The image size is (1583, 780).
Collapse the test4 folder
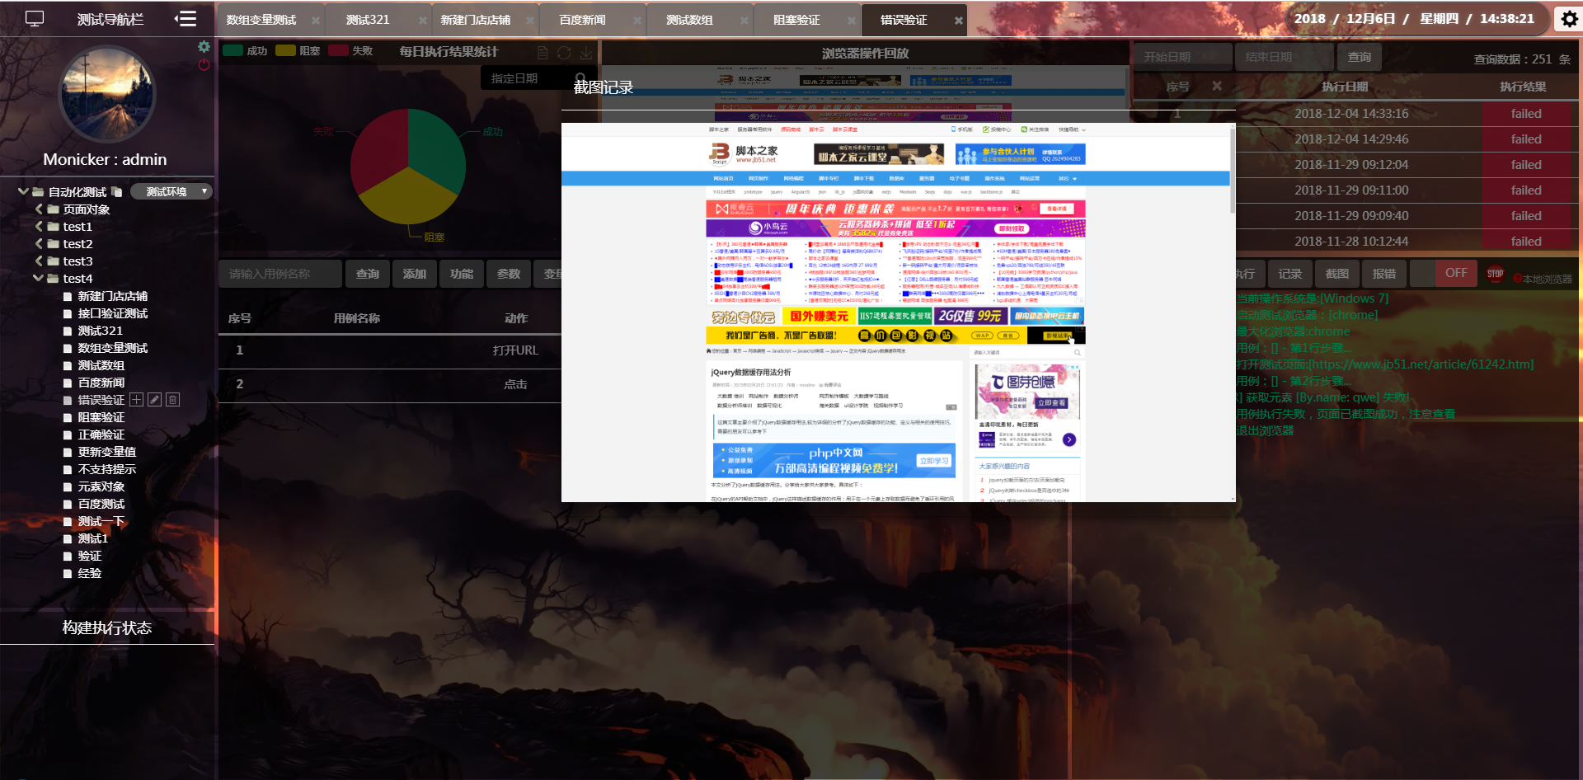(x=39, y=279)
